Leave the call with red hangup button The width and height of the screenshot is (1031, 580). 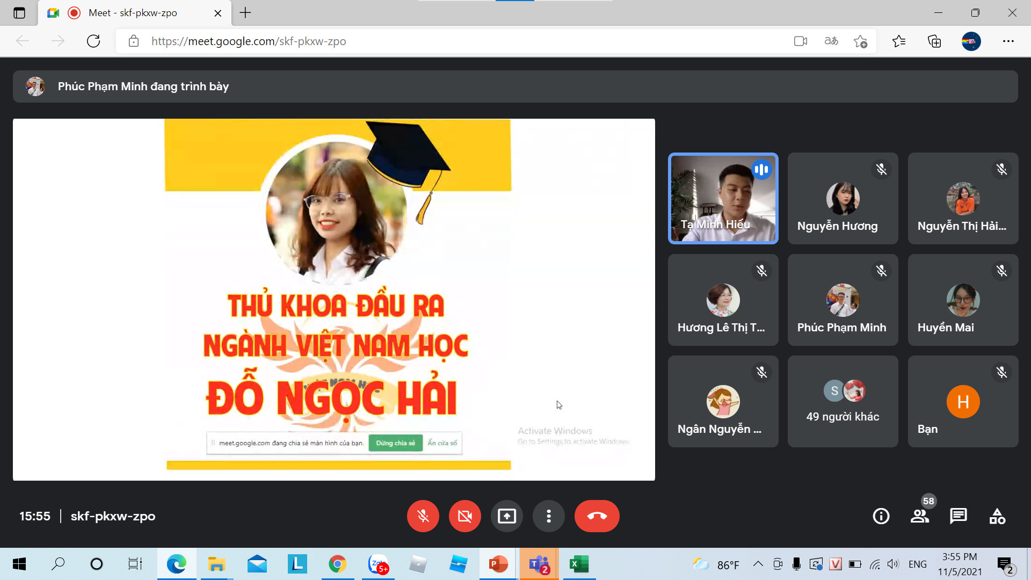(597, 516)
